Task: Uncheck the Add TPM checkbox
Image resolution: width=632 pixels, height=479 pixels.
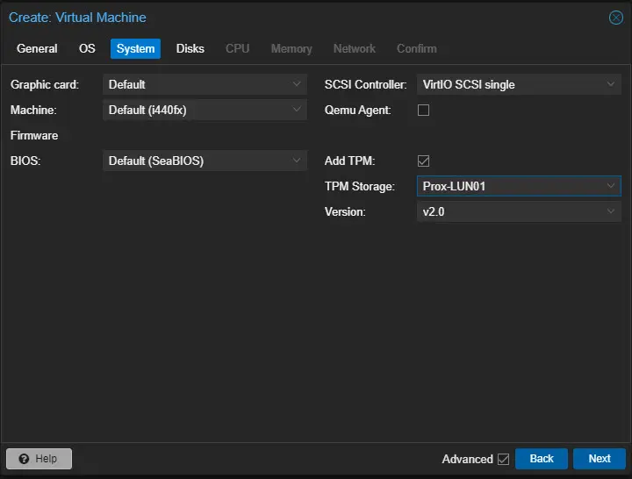Action: (423, 161)
